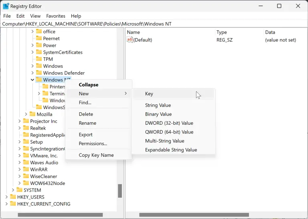The height and width of the screenshot is (219, 308).
Task: Click the values pane horizontal scrollbar
Action: click(x=194, y=215)
